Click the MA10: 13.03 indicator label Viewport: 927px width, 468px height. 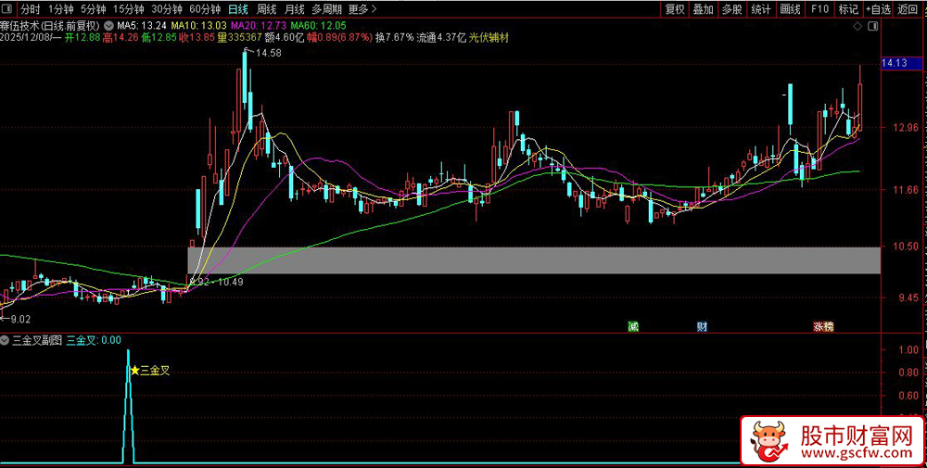coord(199,25)
